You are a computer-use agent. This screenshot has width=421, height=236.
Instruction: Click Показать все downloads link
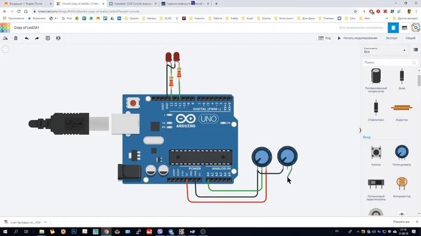[401, 222]
